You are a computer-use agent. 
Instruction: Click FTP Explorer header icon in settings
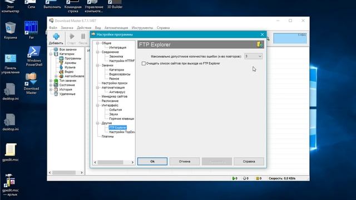pos(259,44)
